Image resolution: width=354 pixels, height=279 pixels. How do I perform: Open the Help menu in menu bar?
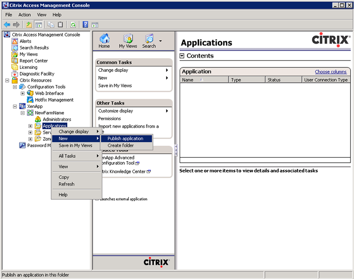57,15
